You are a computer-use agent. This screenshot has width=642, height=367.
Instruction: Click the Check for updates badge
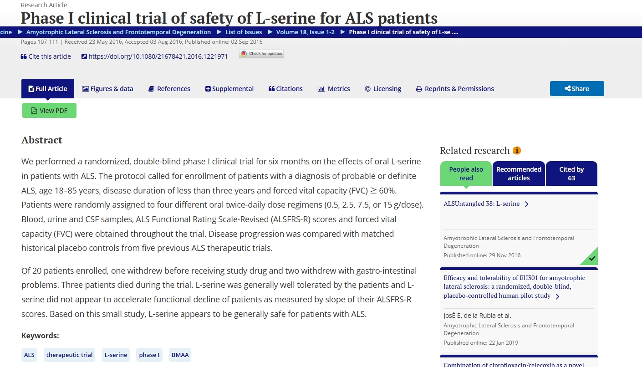(x=261, y=54)
